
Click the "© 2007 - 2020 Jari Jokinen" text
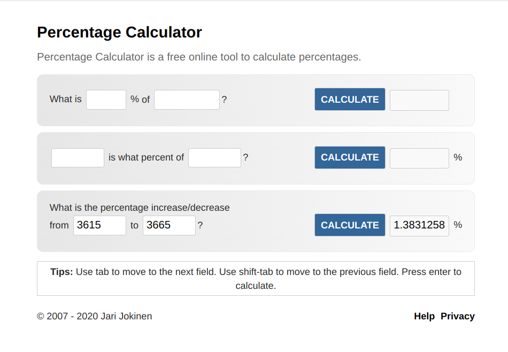click(94, 316)
